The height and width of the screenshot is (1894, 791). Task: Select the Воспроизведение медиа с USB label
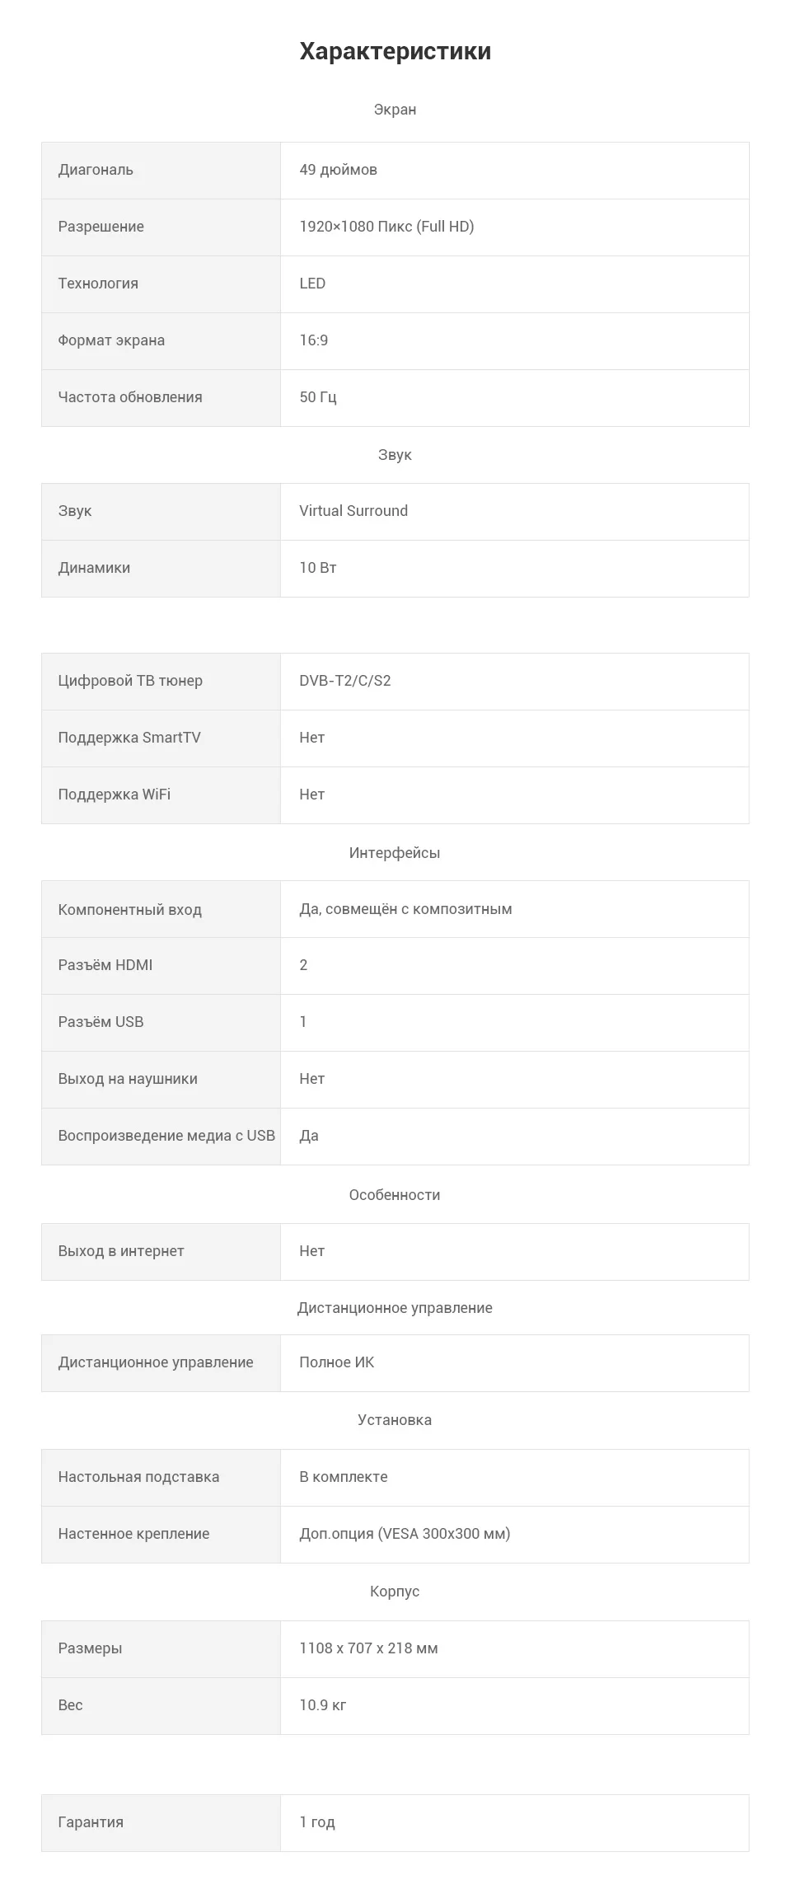click(x=166, y=1136)
